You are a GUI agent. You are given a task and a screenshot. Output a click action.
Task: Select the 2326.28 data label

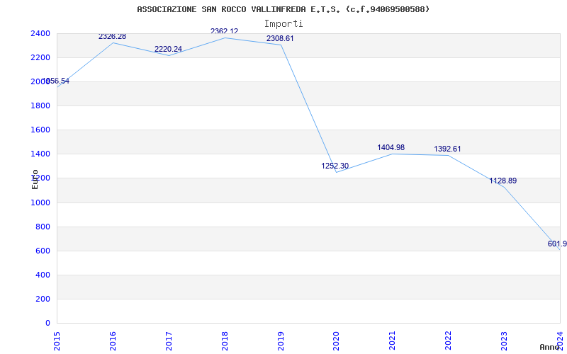112,37
